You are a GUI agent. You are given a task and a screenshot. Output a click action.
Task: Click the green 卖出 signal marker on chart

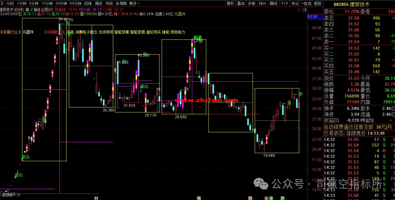pos(25,157)
